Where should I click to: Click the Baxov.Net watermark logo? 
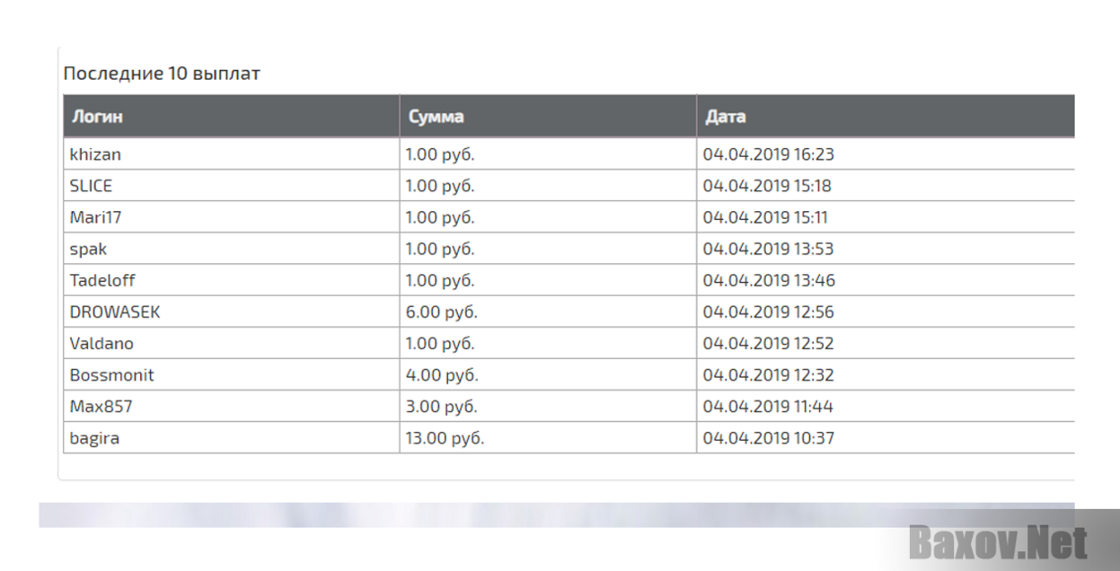click(998, 542)
